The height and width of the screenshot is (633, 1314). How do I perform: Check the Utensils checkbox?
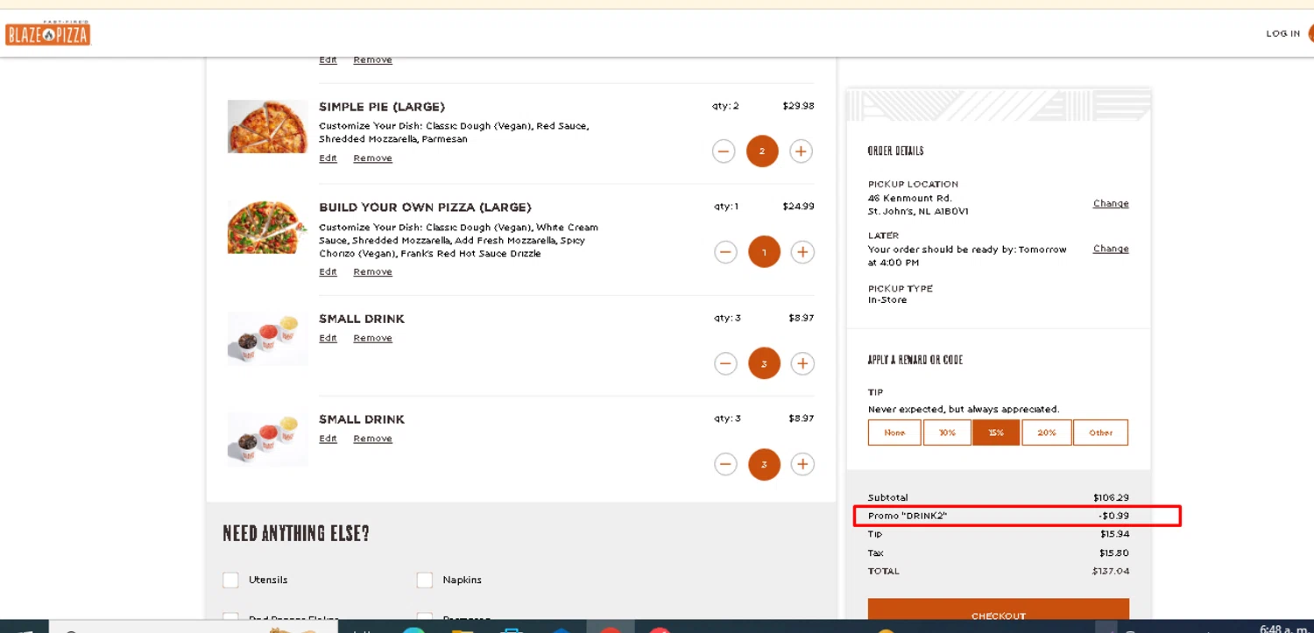coord(230,580)
